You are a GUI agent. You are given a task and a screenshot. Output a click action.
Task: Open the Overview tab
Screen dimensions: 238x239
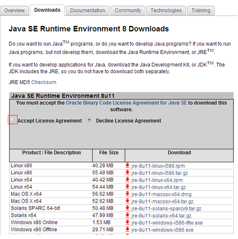(x=14, y=11)
